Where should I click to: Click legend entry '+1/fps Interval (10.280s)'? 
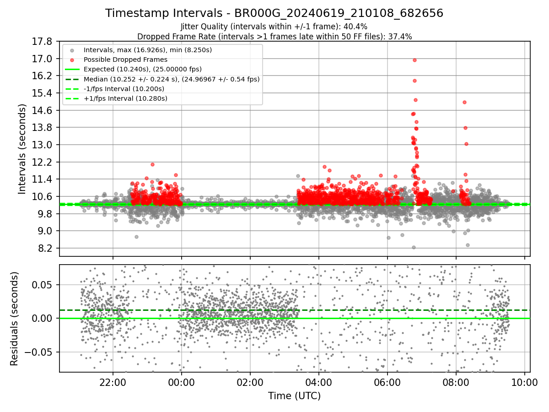click(x=125, y=98)
